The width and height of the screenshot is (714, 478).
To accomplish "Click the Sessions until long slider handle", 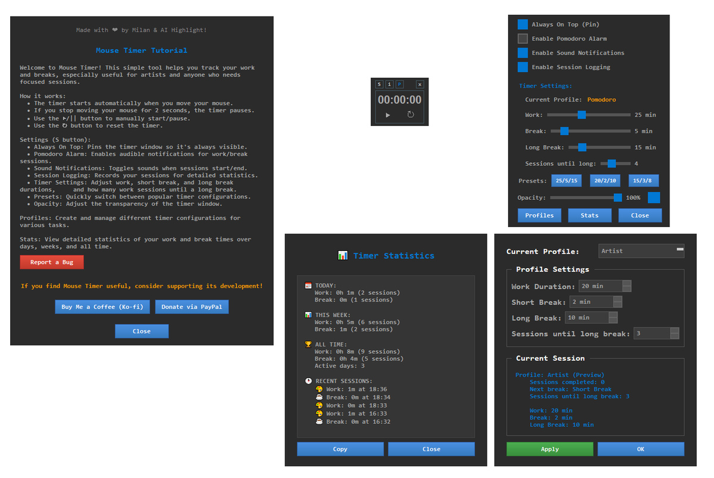I will (612, 163).
